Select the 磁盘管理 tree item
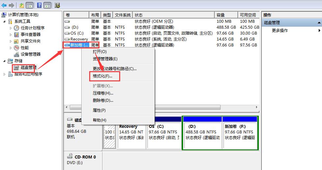 pos(29,68)
